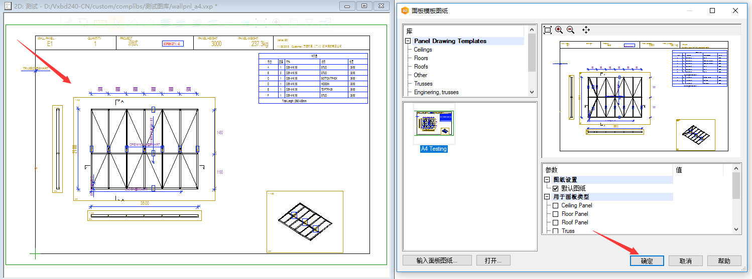The width and height of the screenshot is (752, 279).
Task: Click the BD application icon in dialog title
Action: pos(405,10)
